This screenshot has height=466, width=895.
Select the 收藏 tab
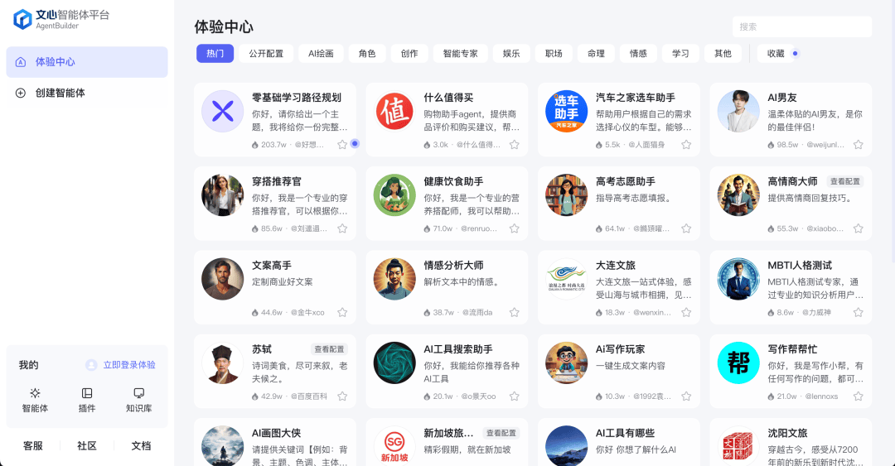click(x=776, y=53)
